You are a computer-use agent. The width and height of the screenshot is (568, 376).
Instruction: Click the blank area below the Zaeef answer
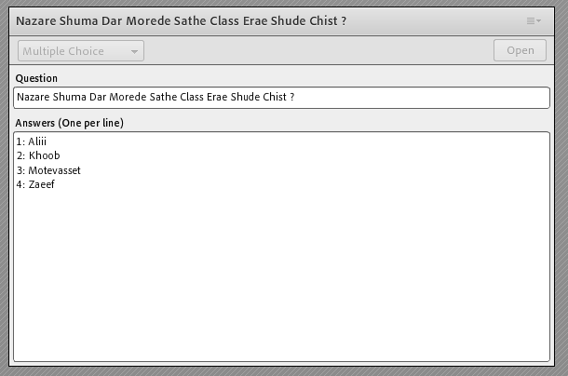click(x=279, y=279)
